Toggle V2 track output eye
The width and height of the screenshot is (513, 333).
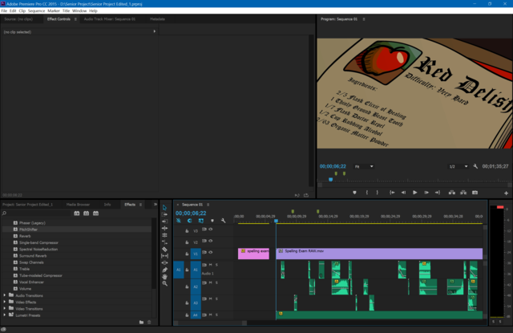click(211, 241)
